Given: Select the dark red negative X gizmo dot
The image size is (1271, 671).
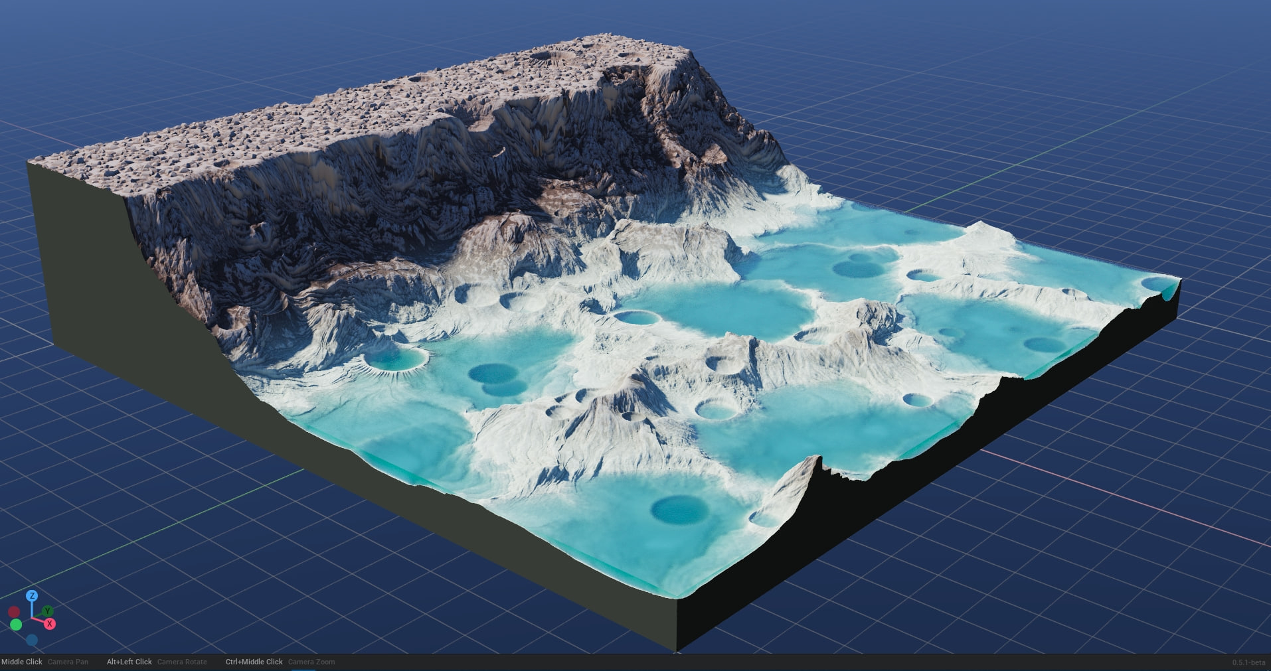Looking at the screenshot, I should (13, 612).
